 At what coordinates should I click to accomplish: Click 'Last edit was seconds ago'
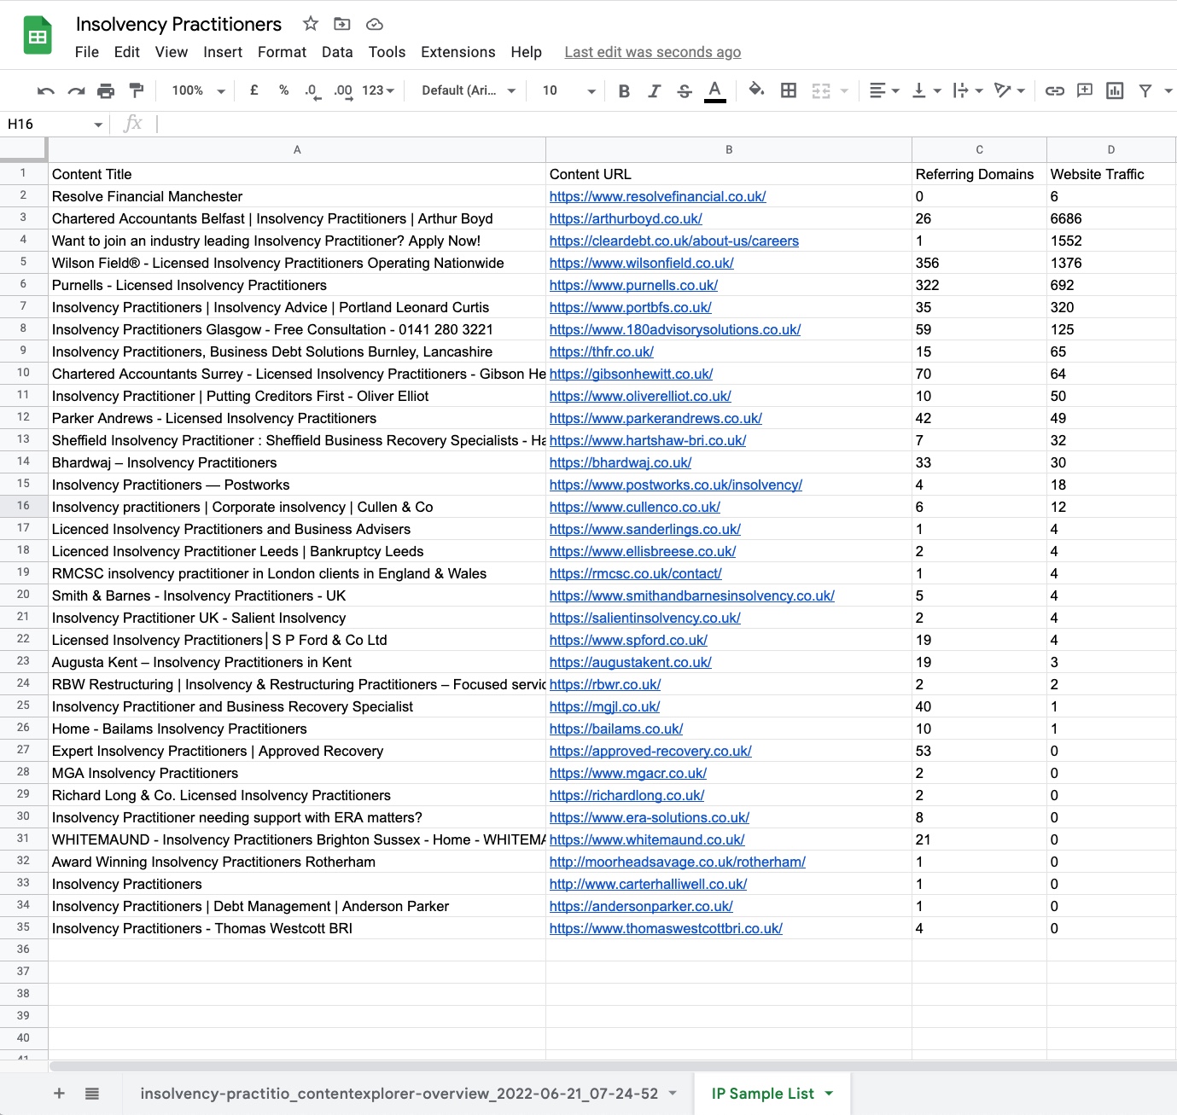point(652,52)
